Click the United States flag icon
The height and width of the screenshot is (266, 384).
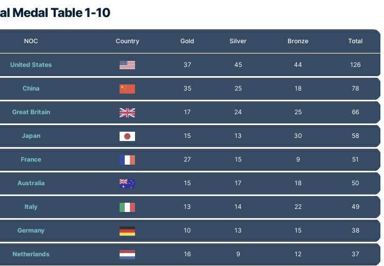(127, 65)
